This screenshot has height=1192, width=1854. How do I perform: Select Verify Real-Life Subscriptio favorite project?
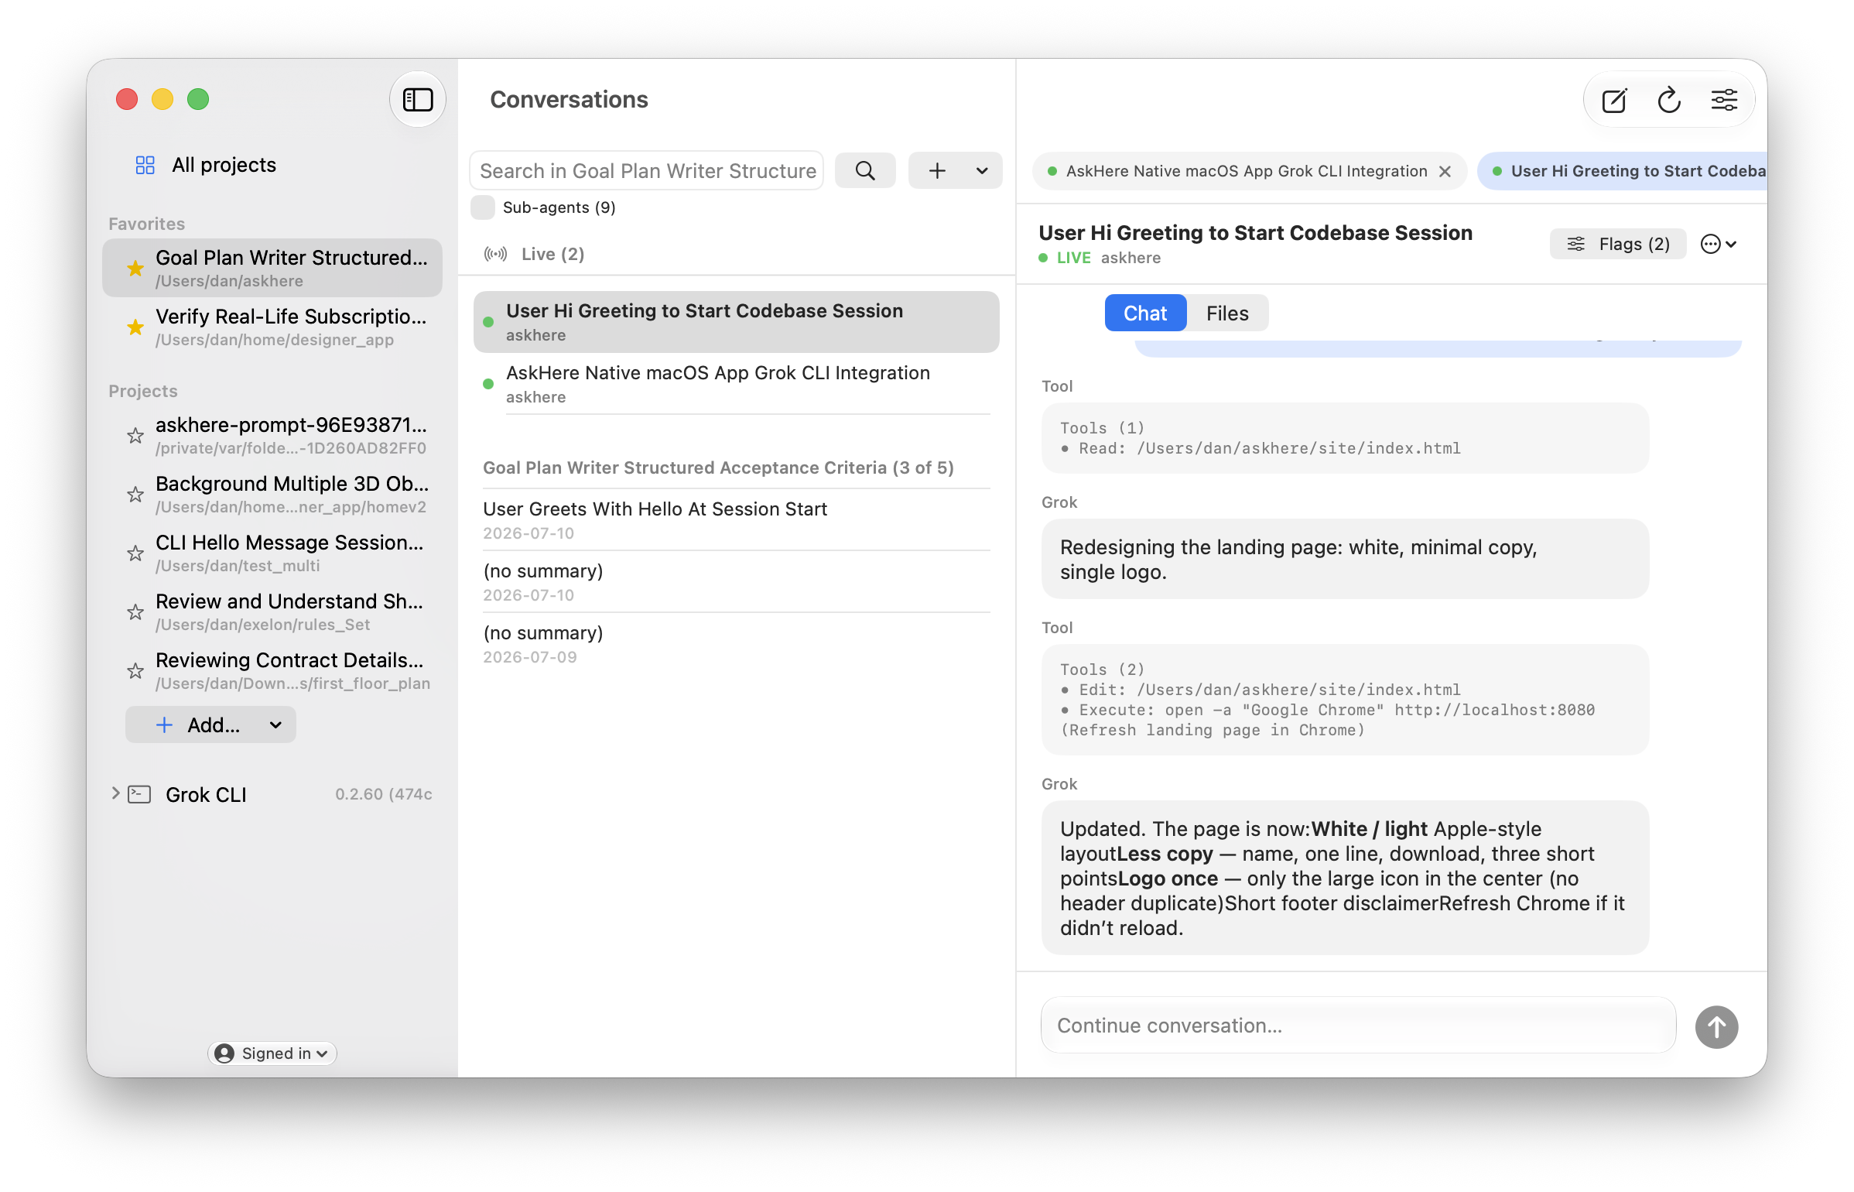tap(272, 327)
